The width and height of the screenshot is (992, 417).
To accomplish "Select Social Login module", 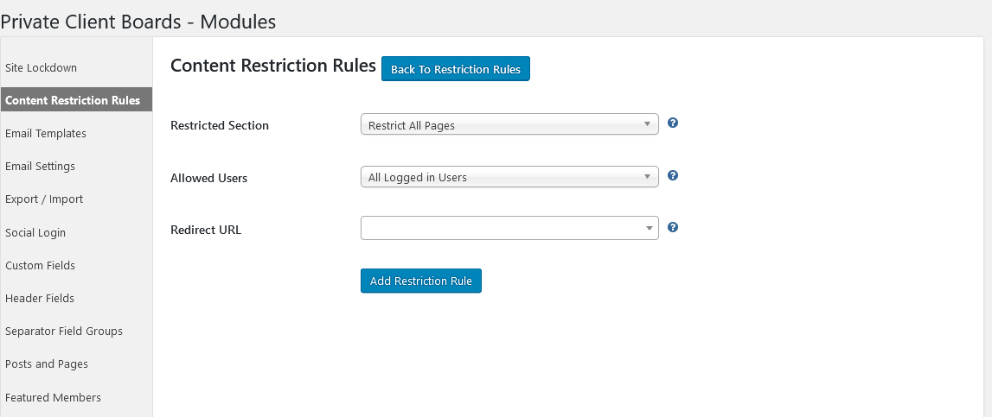I will [35, 232].
